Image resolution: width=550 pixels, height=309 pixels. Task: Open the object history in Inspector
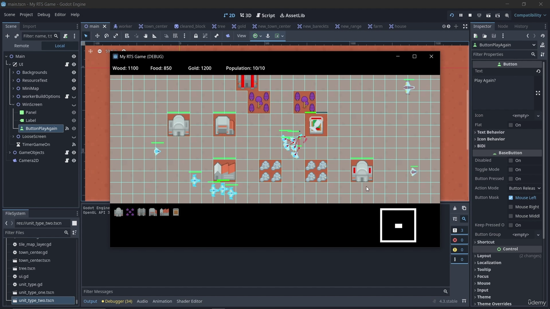[543, 36]
